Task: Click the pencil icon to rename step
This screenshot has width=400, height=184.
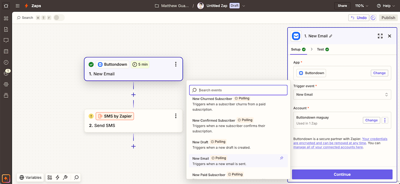Action: click(331, 36)
